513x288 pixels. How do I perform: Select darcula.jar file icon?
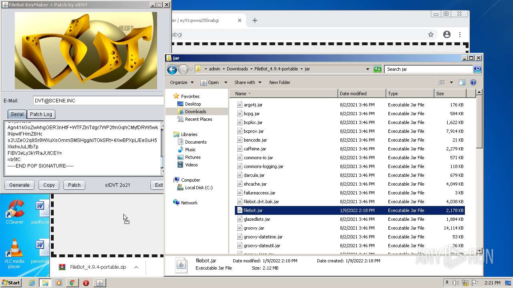coord(240,175)
